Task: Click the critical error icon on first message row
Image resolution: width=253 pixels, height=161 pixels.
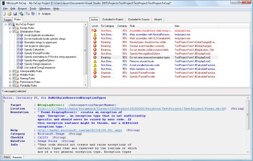Action: coord(95,30)
